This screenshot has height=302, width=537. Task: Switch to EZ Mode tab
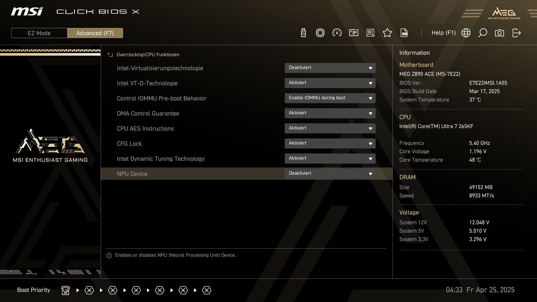tap(39, 33)
